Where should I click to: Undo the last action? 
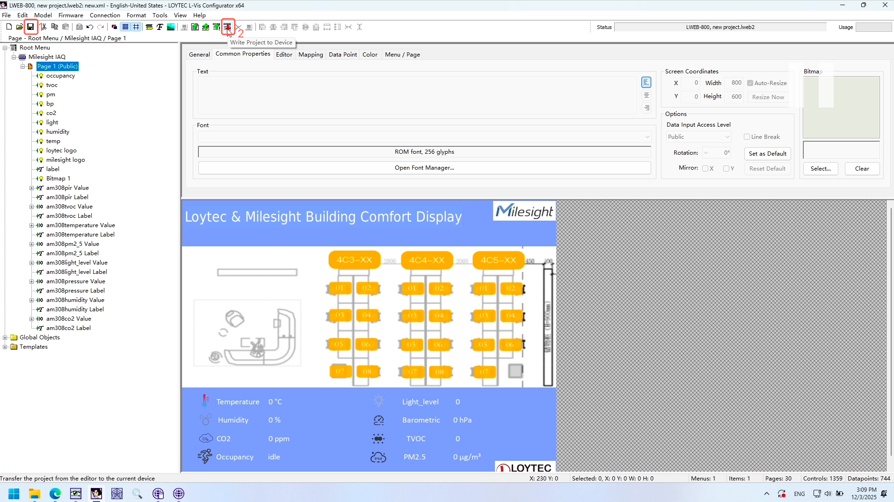pyautogui.click(x=90, y=27)
